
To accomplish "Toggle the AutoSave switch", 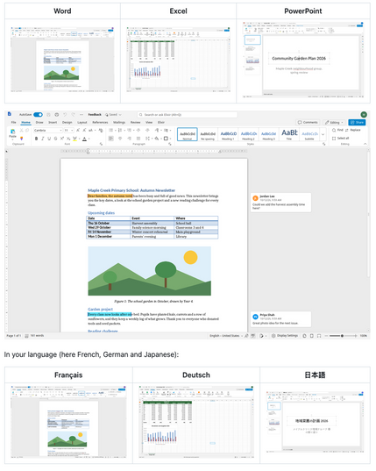I will point(38,115).
